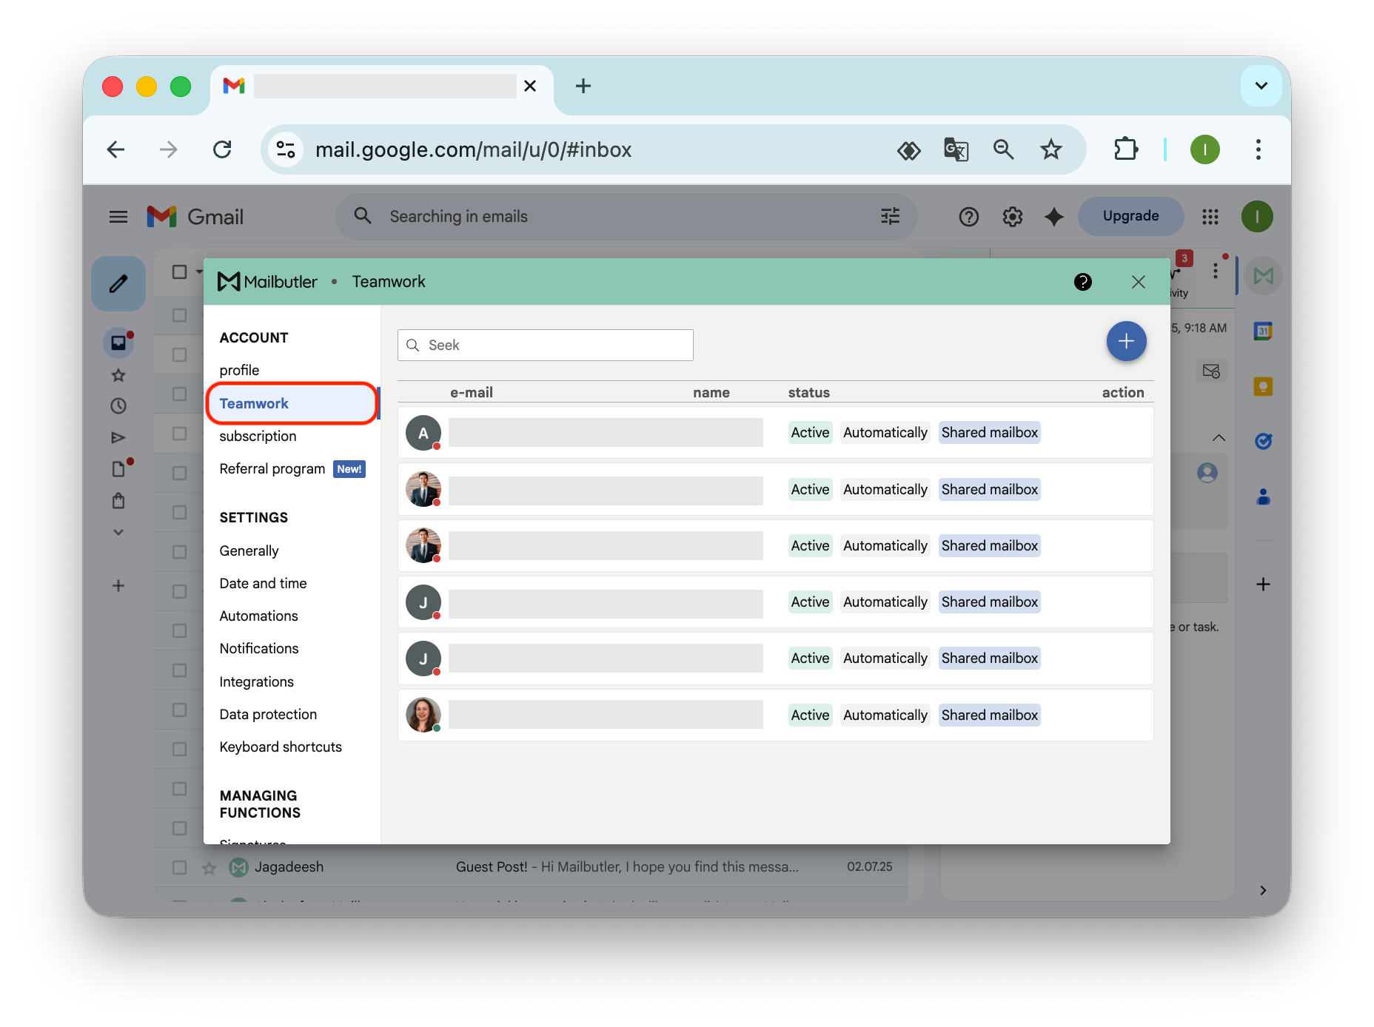
Task: Select Teamwork in the account sidebar
Action: [292, 403]
